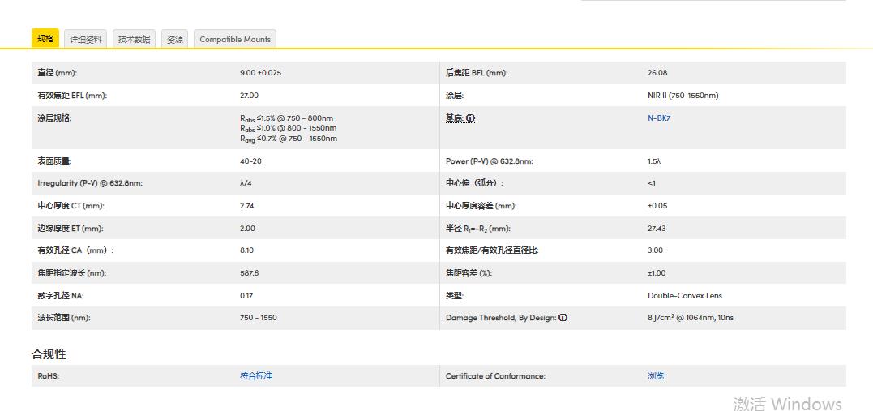Screen dimensions: 873x411
Task: Click the 26.08 back focal length value
Action: coord(657,73)
